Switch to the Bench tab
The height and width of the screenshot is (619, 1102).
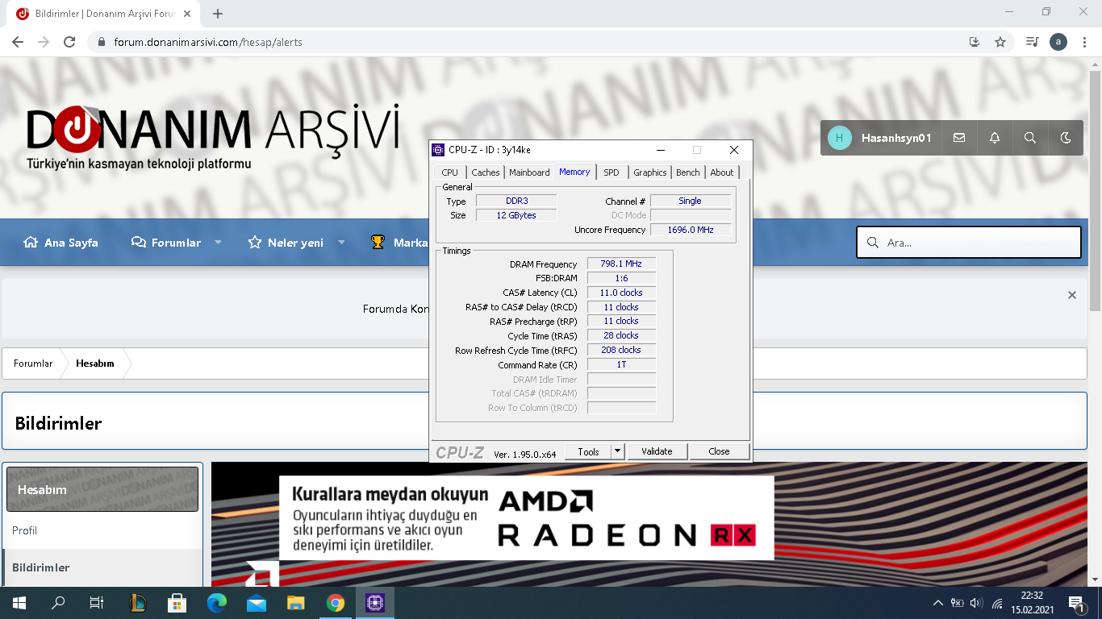pyautogui.click(x=688, y=172)
